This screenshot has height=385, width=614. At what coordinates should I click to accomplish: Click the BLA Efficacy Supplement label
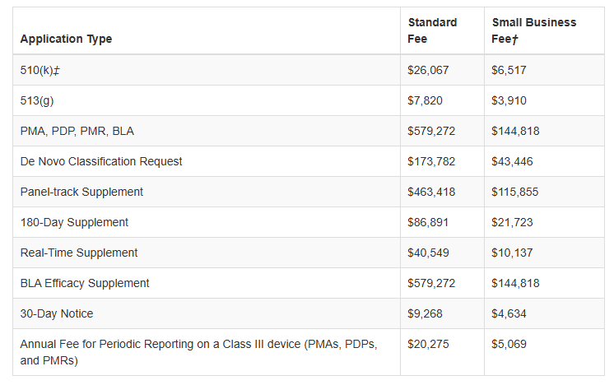85,283
